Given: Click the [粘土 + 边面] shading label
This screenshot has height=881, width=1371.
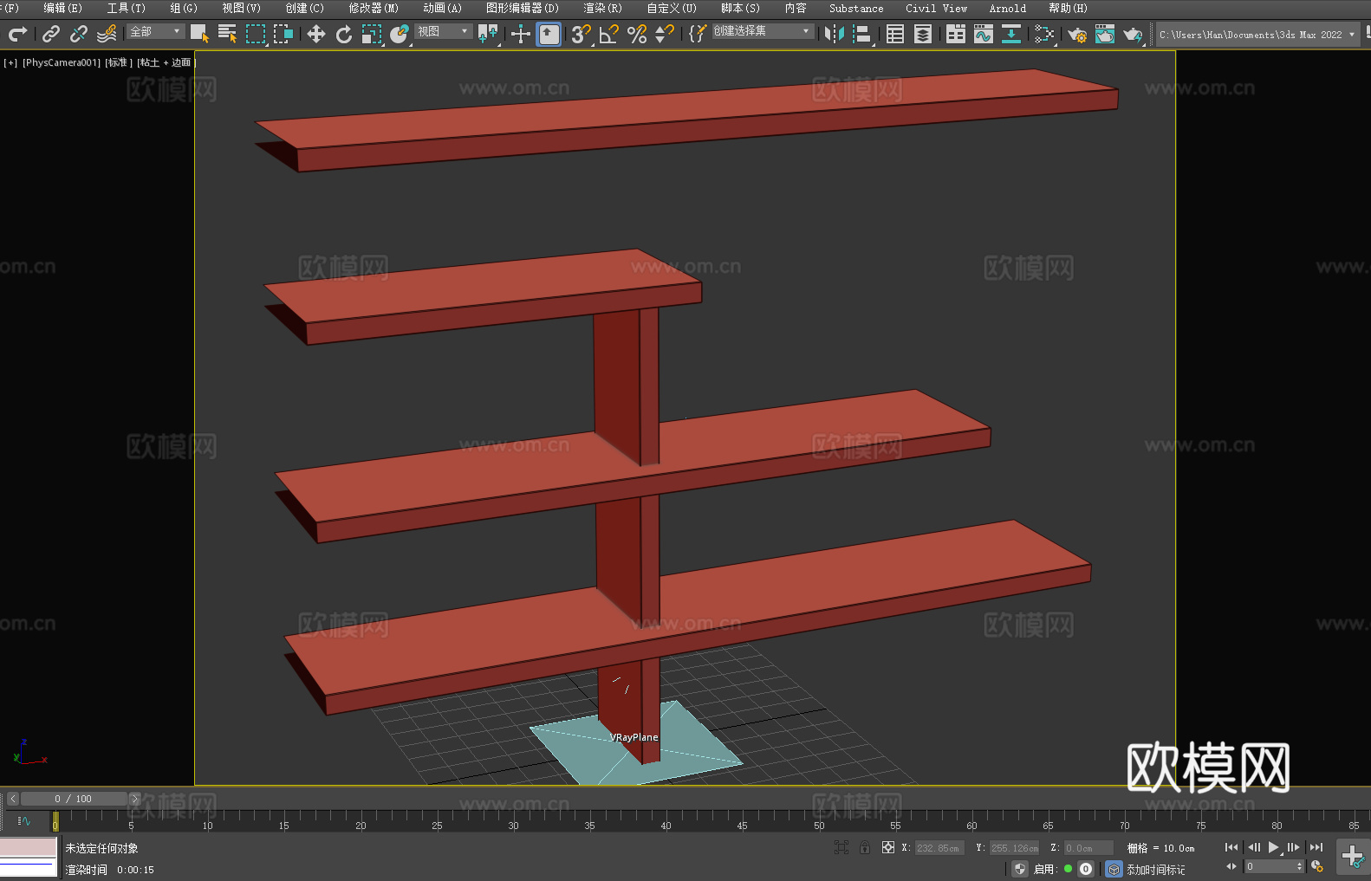Looking at the screenshot, I should pos(166,62).
